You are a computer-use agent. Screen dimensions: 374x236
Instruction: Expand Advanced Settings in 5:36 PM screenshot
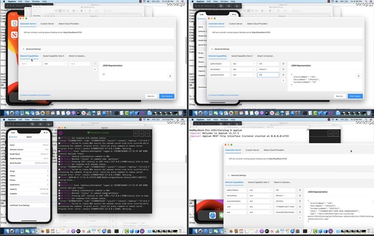(97, 49)
